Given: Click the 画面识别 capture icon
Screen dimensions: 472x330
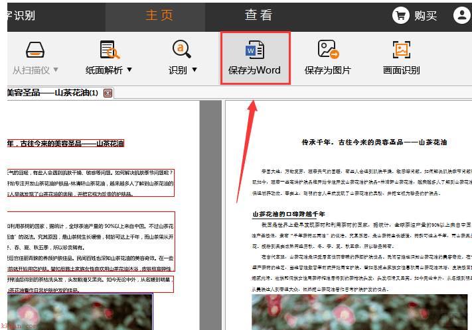Looking at the screenshot, I should 402,50.
